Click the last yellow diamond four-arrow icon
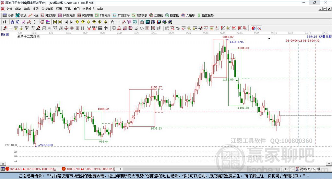 tap(105, 22)
